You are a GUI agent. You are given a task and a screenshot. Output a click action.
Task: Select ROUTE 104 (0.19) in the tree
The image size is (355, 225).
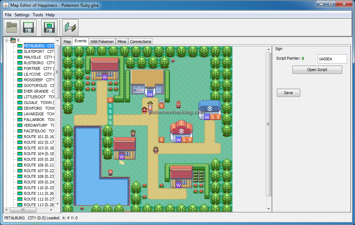[x=39, y=154]
